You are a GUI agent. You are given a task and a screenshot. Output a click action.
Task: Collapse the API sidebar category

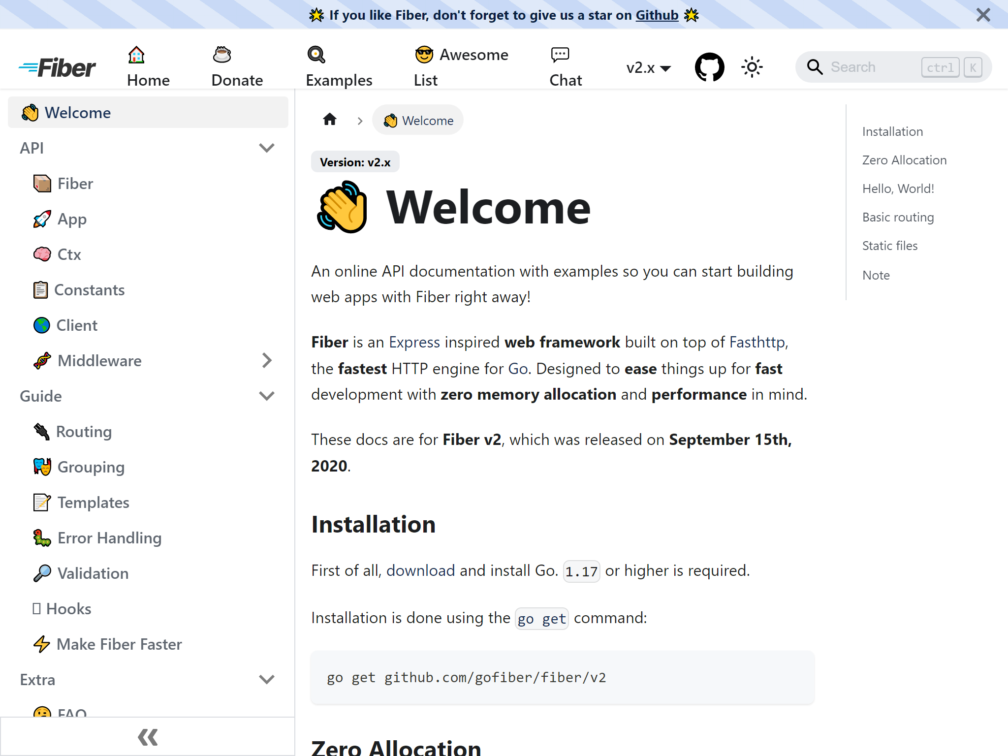click(x=266, y=148)
